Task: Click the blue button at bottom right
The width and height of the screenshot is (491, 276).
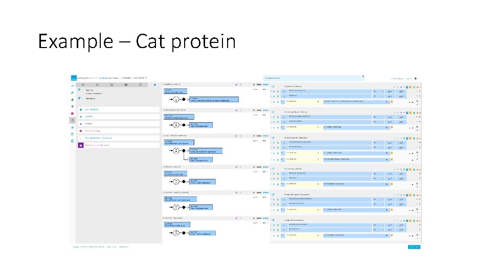Action: [x=414, y=247]
